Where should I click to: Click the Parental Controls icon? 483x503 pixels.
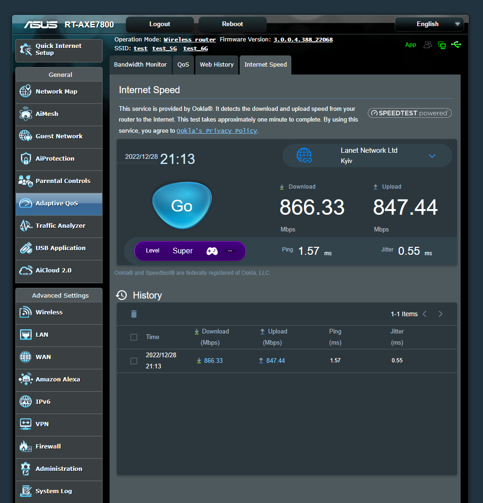(x=25, y=181)
